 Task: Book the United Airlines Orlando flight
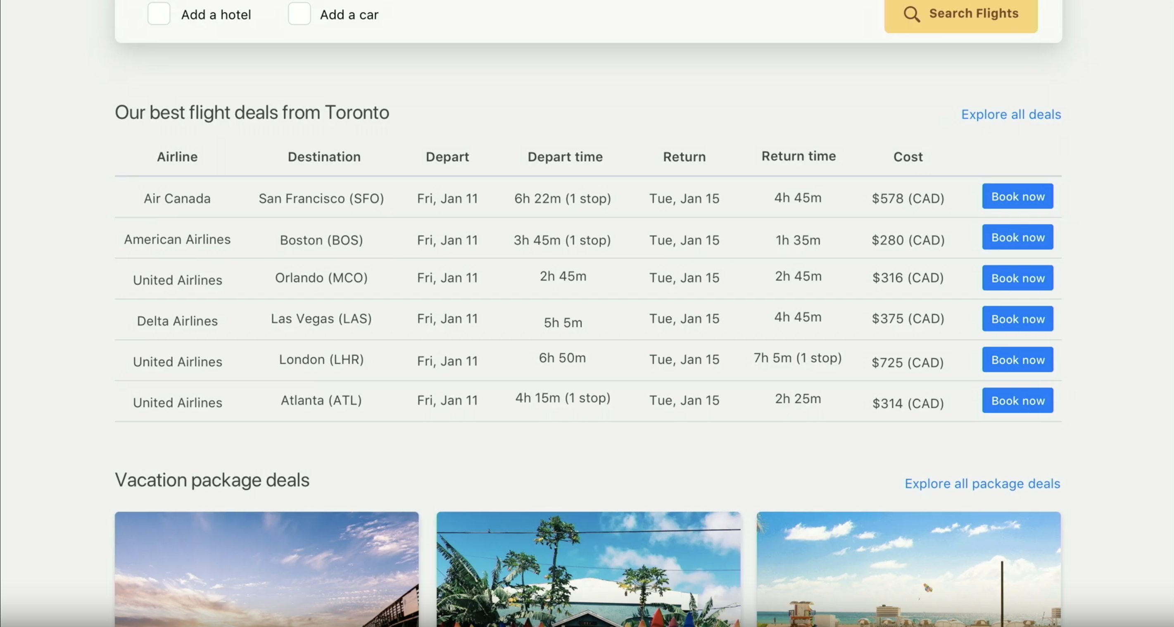tap(1017, 278)
